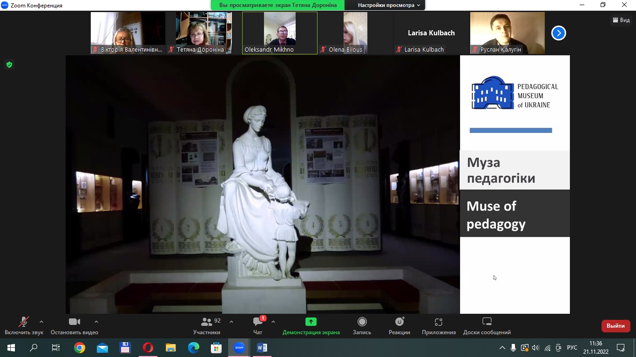
Task: Start recording with the Запись button
Action: (x=362, y=322)
